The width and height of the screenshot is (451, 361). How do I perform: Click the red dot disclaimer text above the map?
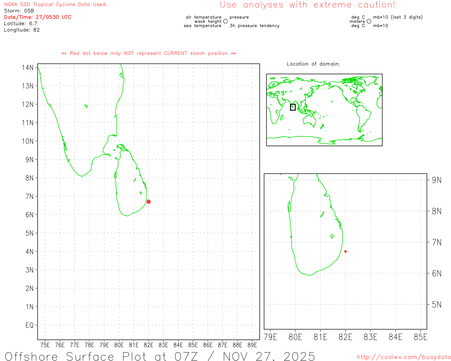point(149,54)
